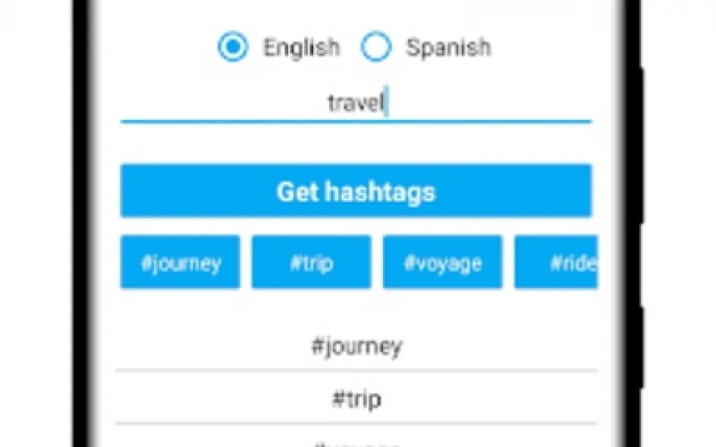
Task: Tap the #journey hashtag chip
Action: [x=180, y=263]
